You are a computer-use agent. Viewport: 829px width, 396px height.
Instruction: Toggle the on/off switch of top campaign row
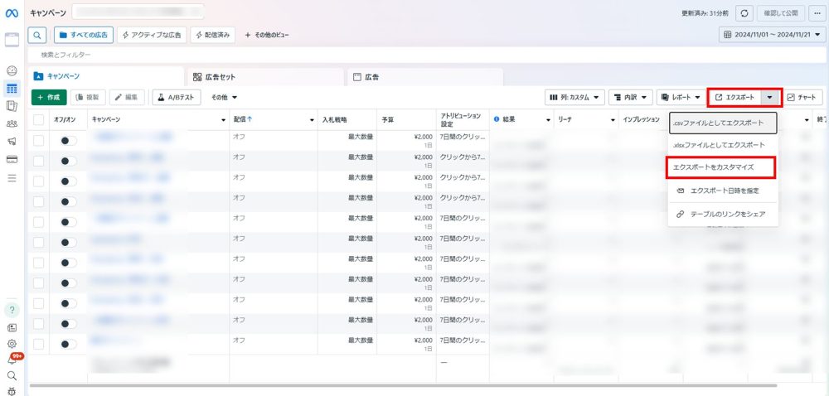(x=68, y=141)
